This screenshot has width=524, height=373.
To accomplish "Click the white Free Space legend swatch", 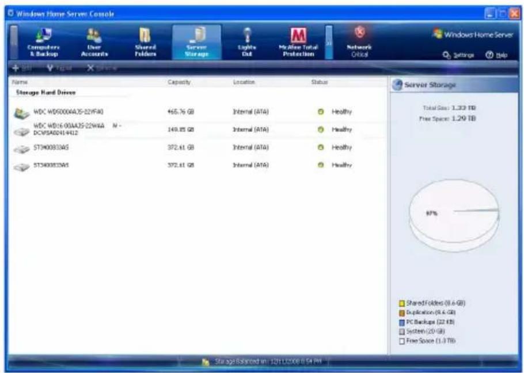I will 402,341.
